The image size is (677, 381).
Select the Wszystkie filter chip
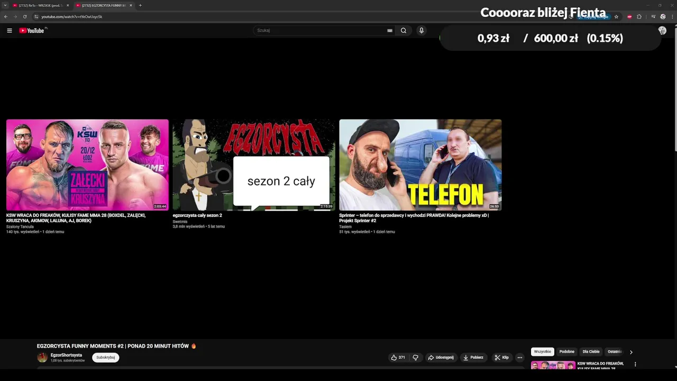click(x=542, y=351)
